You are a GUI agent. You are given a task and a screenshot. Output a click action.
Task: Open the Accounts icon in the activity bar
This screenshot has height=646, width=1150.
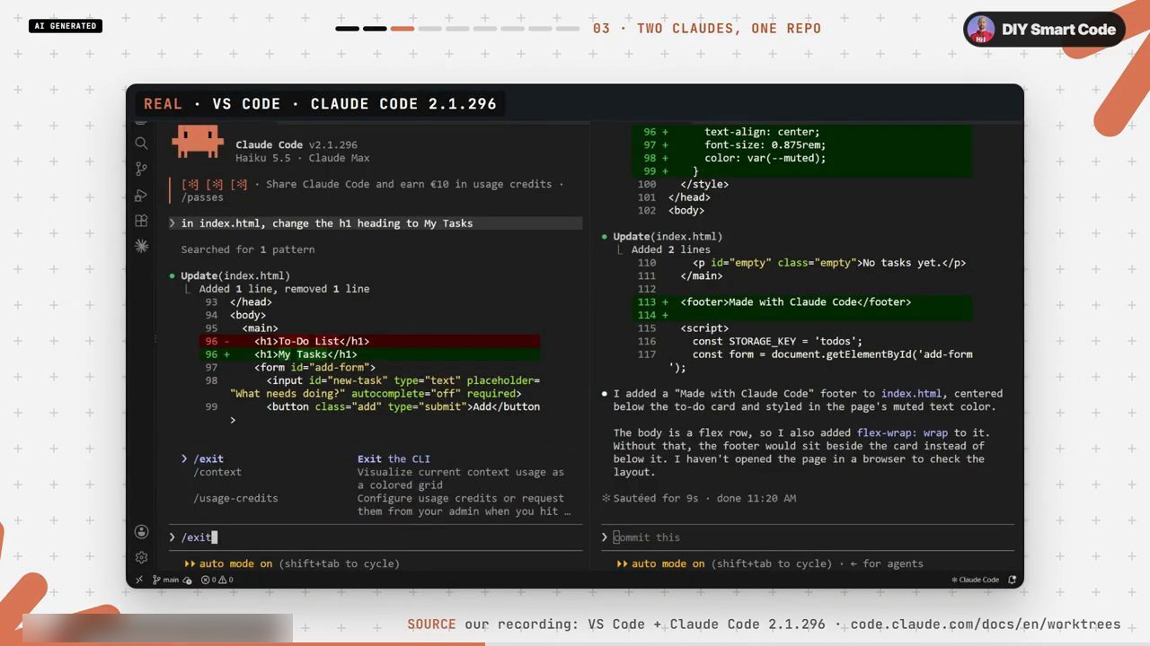[141, 532]
